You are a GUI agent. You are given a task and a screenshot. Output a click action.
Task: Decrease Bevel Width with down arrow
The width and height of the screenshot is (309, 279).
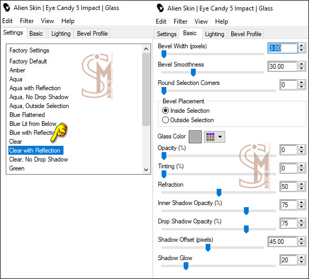(x=301, y=50)
